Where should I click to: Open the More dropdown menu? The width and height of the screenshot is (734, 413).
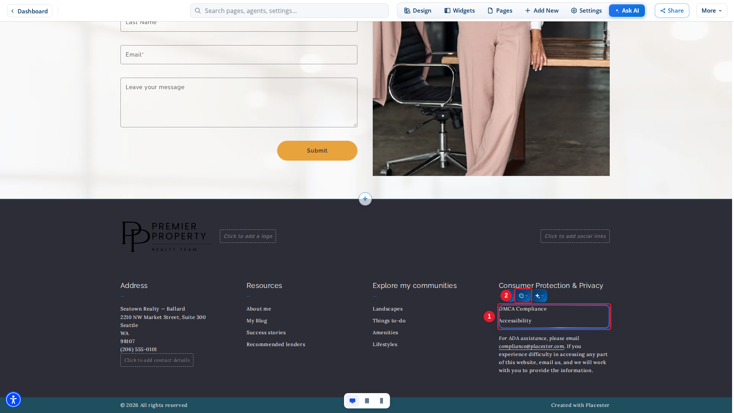coord(711,11)
